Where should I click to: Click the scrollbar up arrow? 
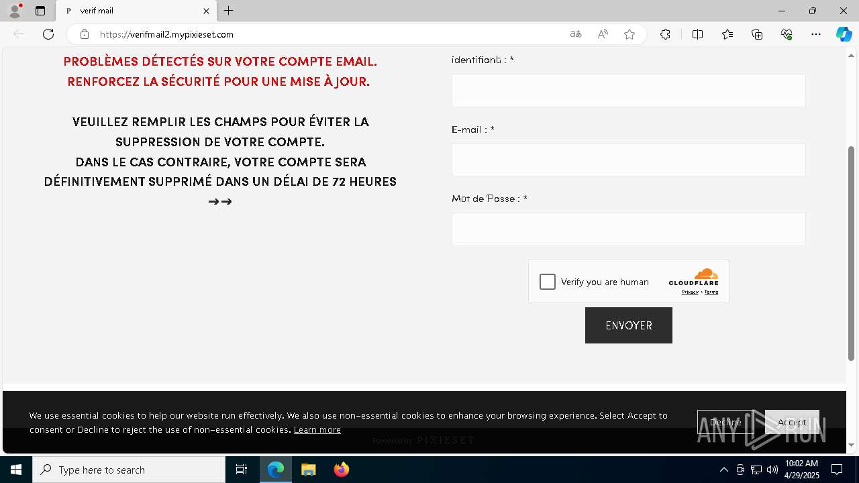[852, 54]
